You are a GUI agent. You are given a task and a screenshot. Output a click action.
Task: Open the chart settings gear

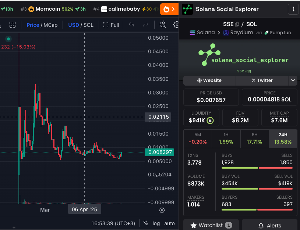176,25
